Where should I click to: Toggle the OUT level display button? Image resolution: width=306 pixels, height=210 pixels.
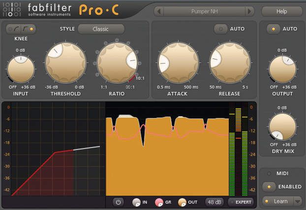(182, 203)
